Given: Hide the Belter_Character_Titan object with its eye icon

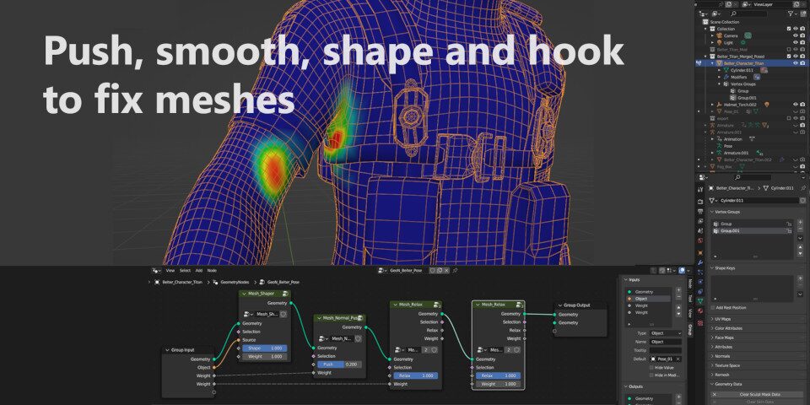Looking at the screenshot, I should point(796,62).
